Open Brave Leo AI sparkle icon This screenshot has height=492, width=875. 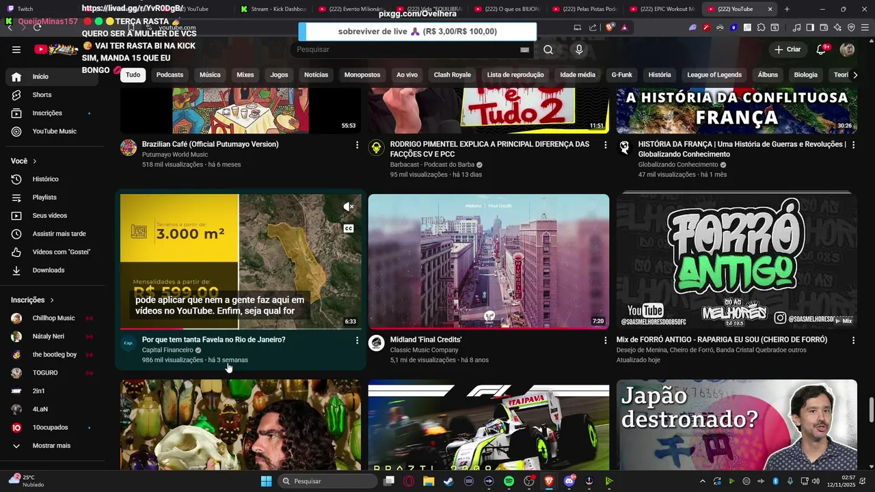[837, 27]
